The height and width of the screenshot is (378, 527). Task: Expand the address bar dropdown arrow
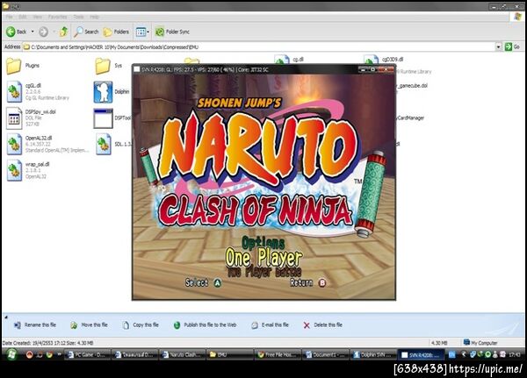(x=499, y=47)
